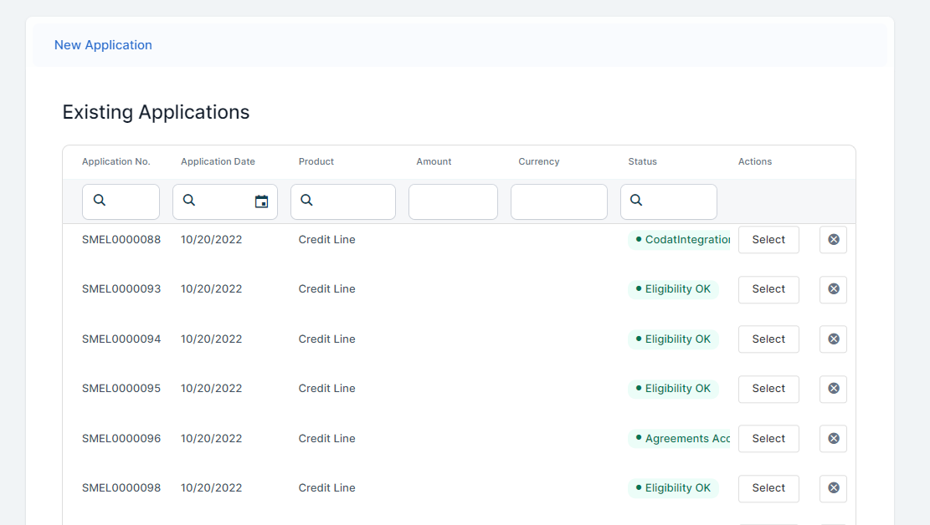Choose the Select button for SMEL0000098
The image size is (930, 525).
pyautogui.click(x=768, y=488)
